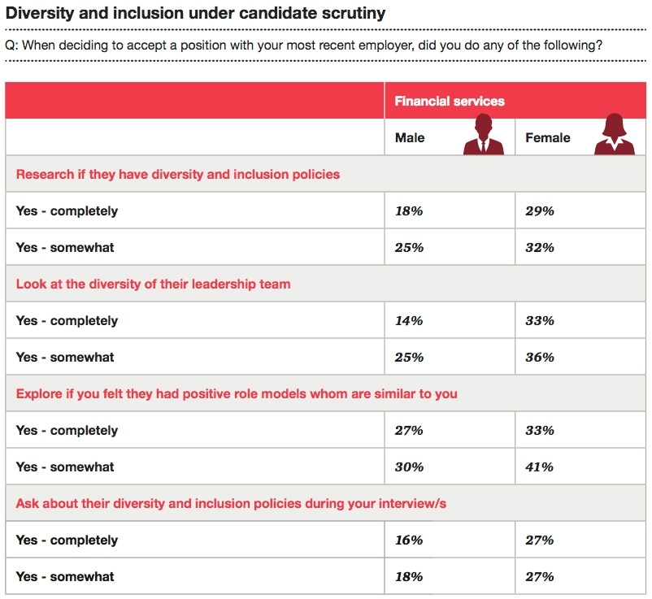Click the 30% male role models value

pyautogui.click(x=409, y=467)
